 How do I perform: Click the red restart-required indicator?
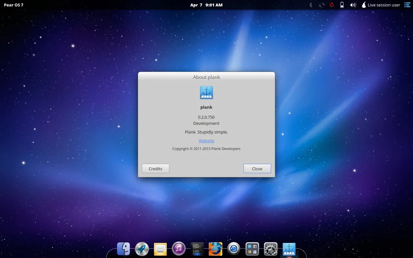[332, 5]
